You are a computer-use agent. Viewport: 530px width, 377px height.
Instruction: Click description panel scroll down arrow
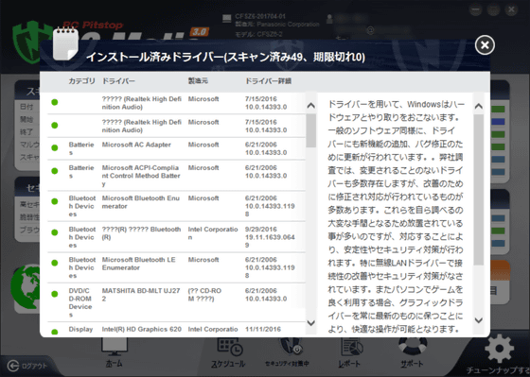[479, 320]
